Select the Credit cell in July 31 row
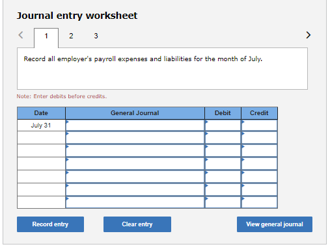This screenshot has height=251, width=330. click(260, 125)
